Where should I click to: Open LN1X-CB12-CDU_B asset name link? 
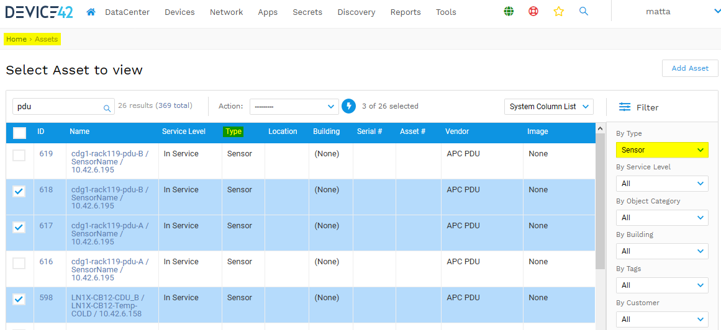(x=107, y=306)
